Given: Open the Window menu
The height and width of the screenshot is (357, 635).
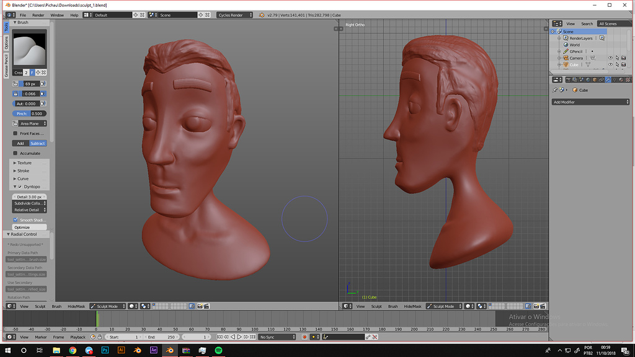Looking at the screenshot, I should coord(56,15).
